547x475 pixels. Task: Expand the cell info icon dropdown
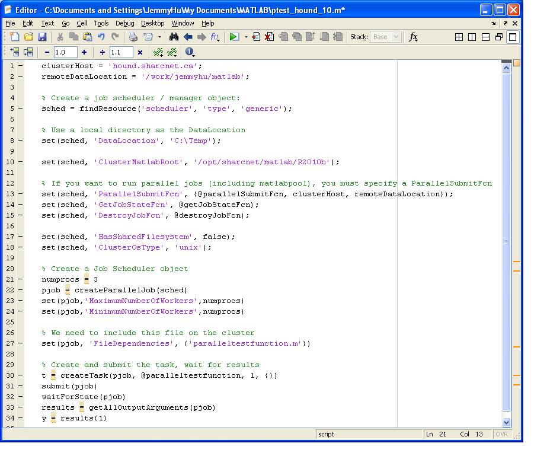pos(190,52)
